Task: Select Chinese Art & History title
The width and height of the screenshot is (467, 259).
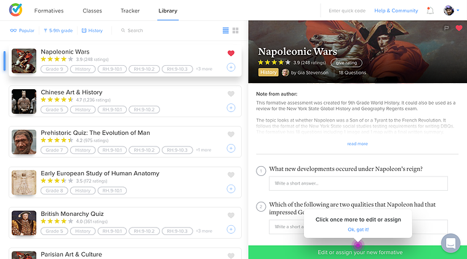Action: point(71,92)
